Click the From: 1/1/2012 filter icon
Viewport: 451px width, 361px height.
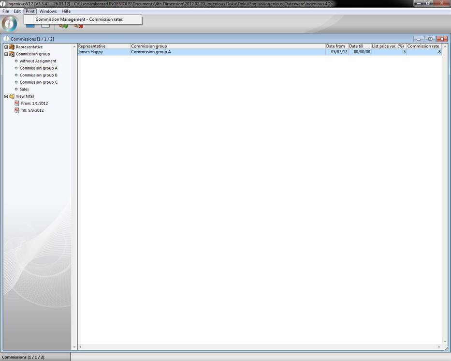coord(17,104)
